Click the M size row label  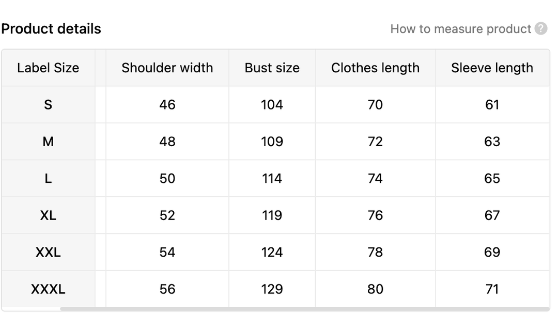tap(48, 142)
